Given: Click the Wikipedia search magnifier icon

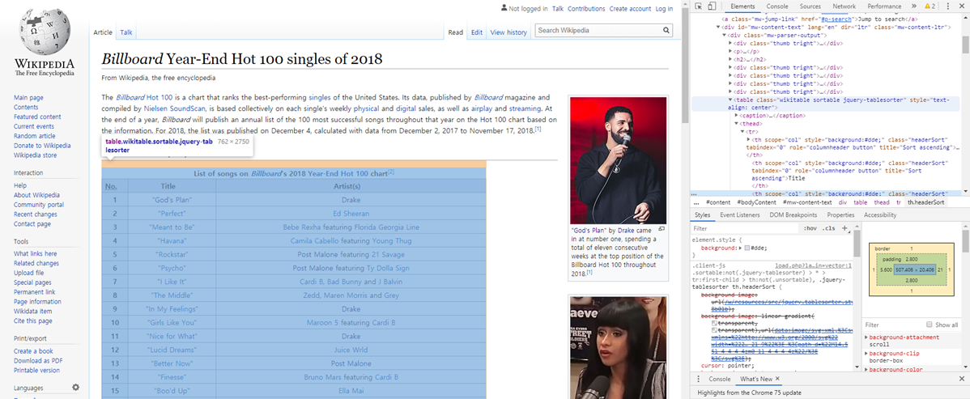Looking at the screenshot, I should pyautogui.click(x=666, y=30).
